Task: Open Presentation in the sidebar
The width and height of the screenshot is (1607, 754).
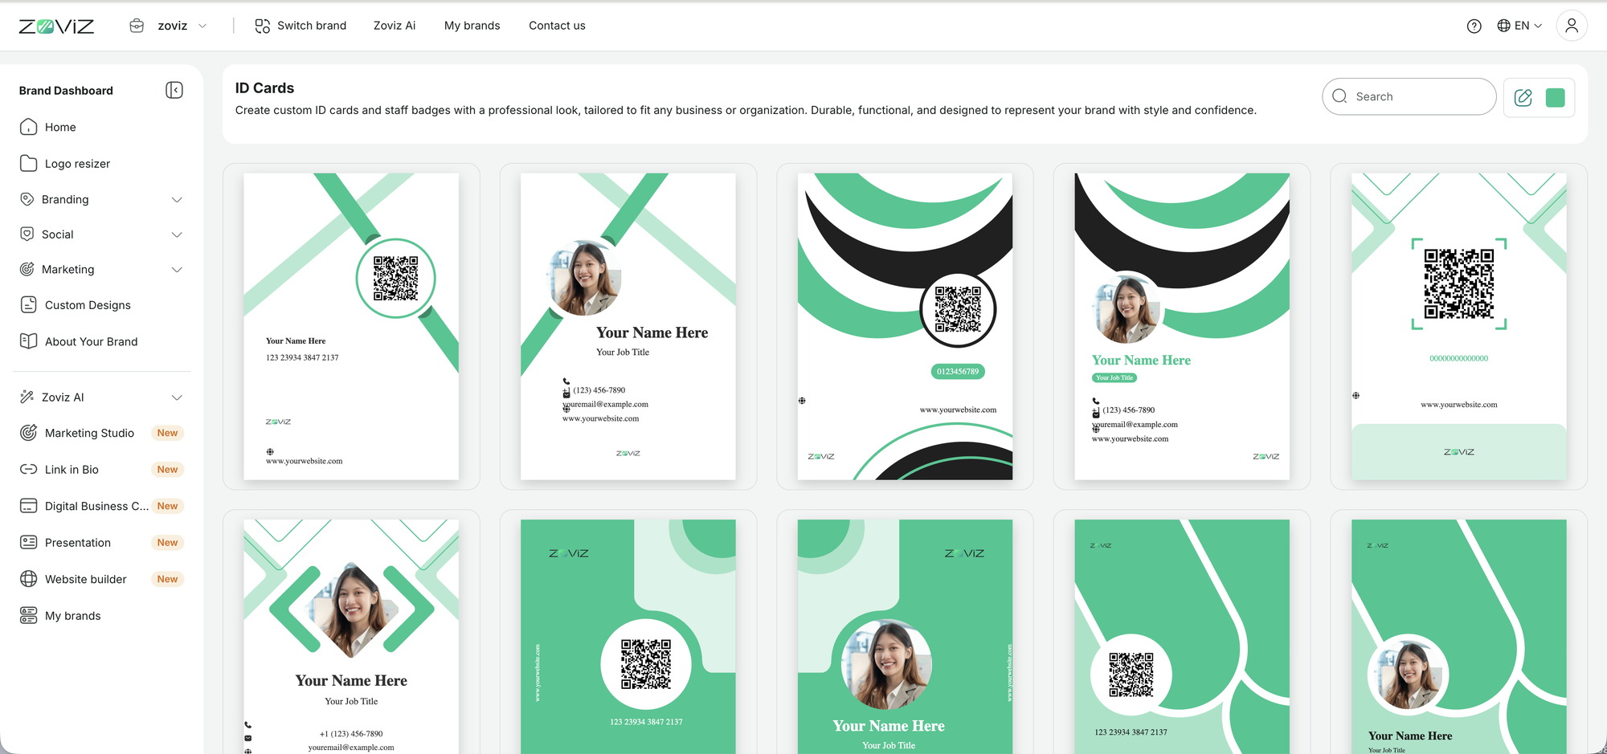Action: tap(78, 543)
